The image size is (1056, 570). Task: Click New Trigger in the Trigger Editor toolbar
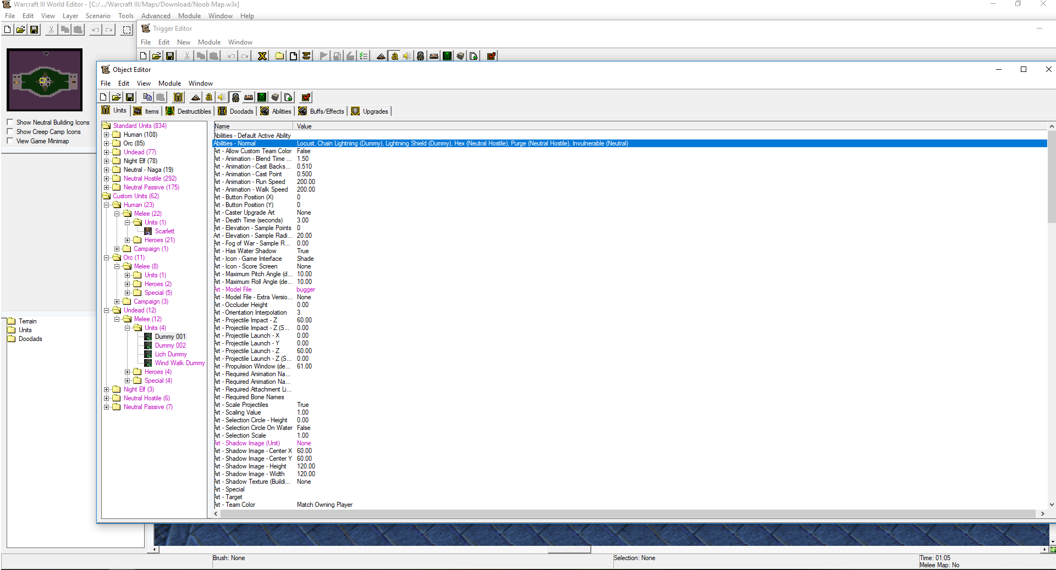point(293,56)
